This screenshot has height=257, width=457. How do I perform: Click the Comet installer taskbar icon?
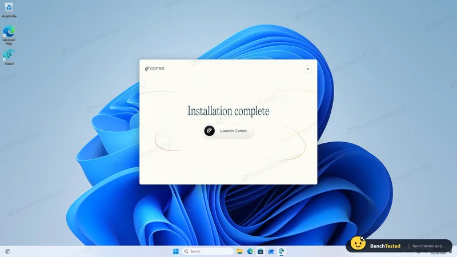pyautogui.click(x=281, y=251)
